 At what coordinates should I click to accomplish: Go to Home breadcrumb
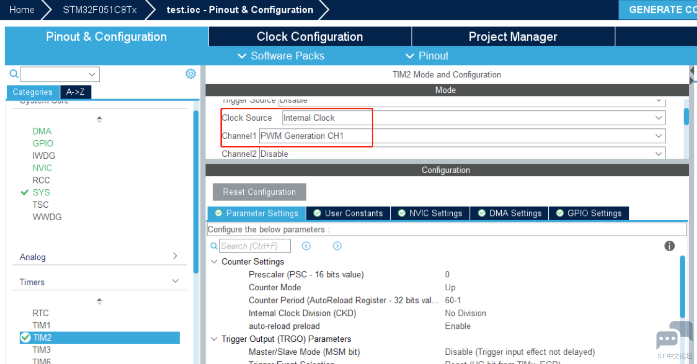[x=22, y=10]
